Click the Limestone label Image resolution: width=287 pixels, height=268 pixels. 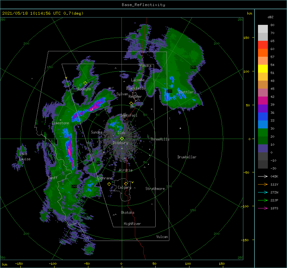click(x=60, y=123)
